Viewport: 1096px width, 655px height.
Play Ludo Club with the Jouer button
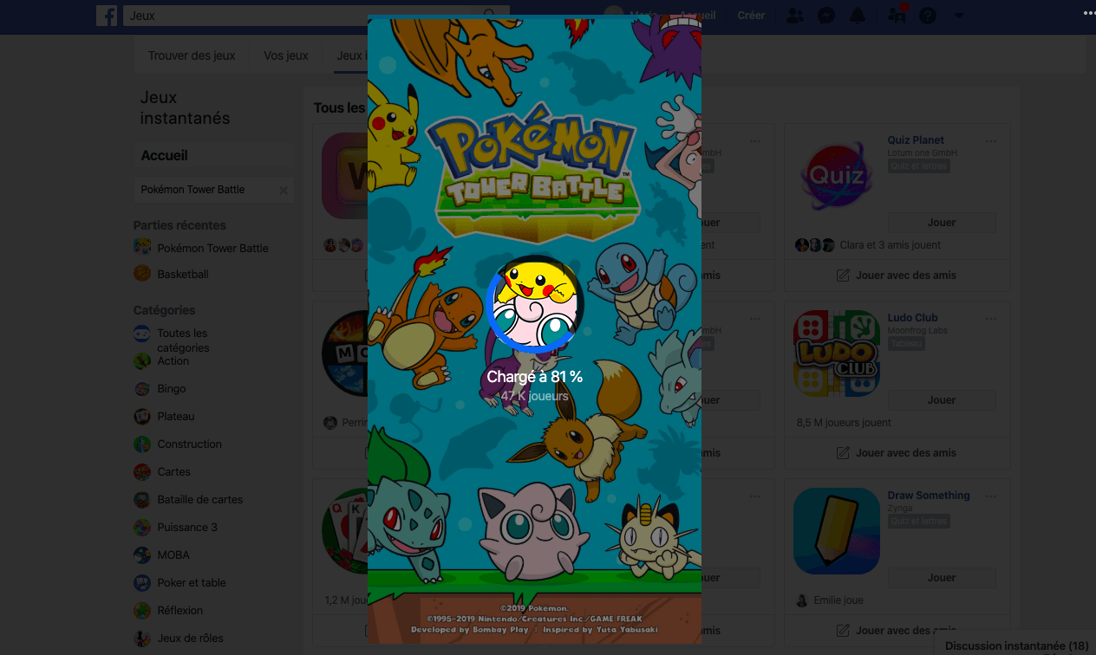(942, 400)
